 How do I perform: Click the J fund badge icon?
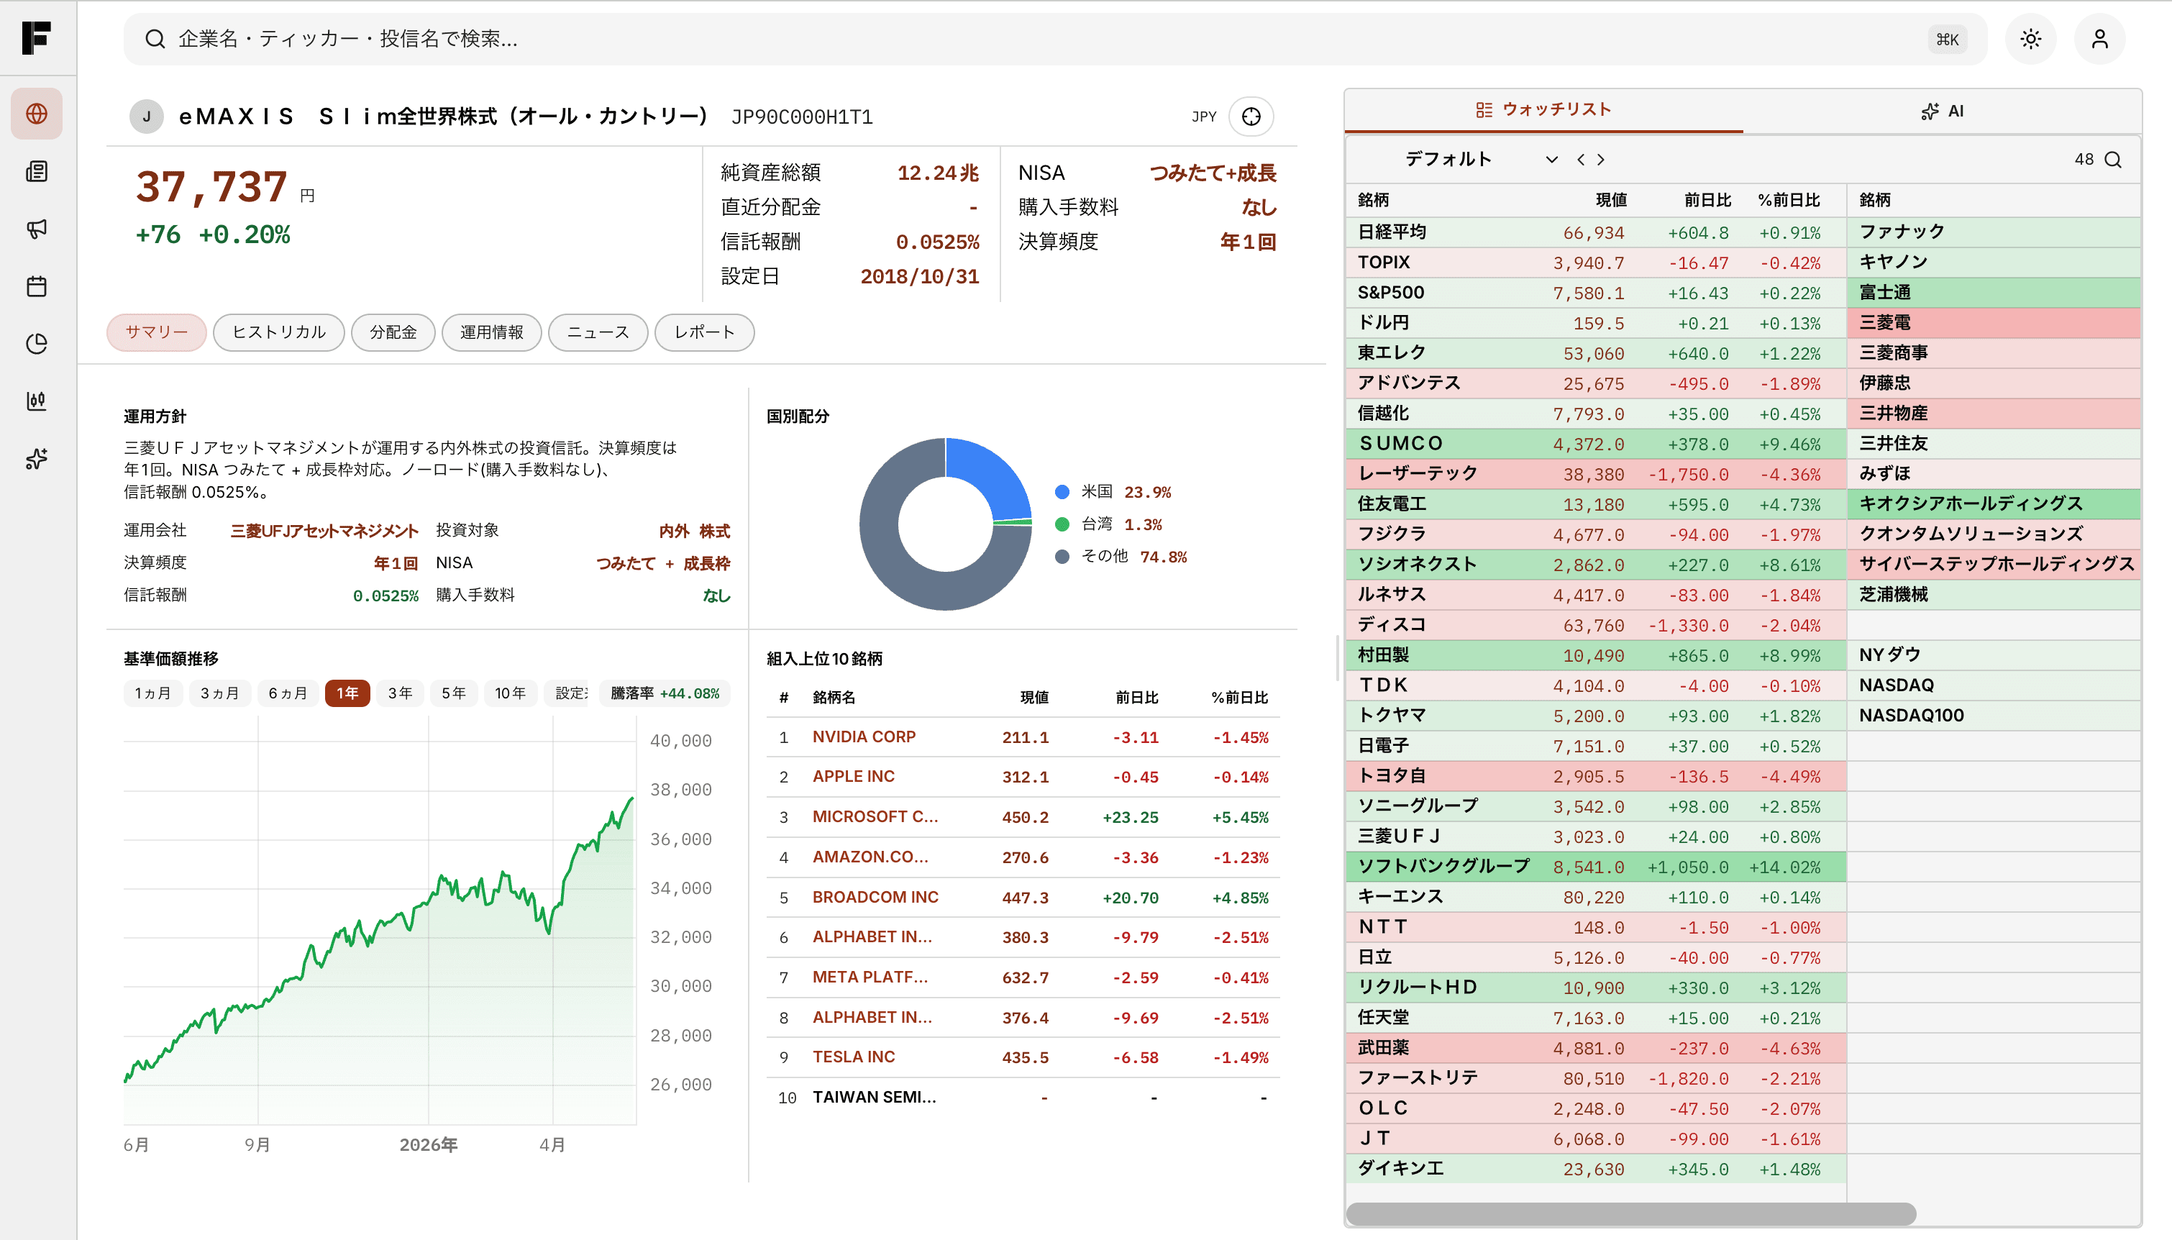point(147,117)
